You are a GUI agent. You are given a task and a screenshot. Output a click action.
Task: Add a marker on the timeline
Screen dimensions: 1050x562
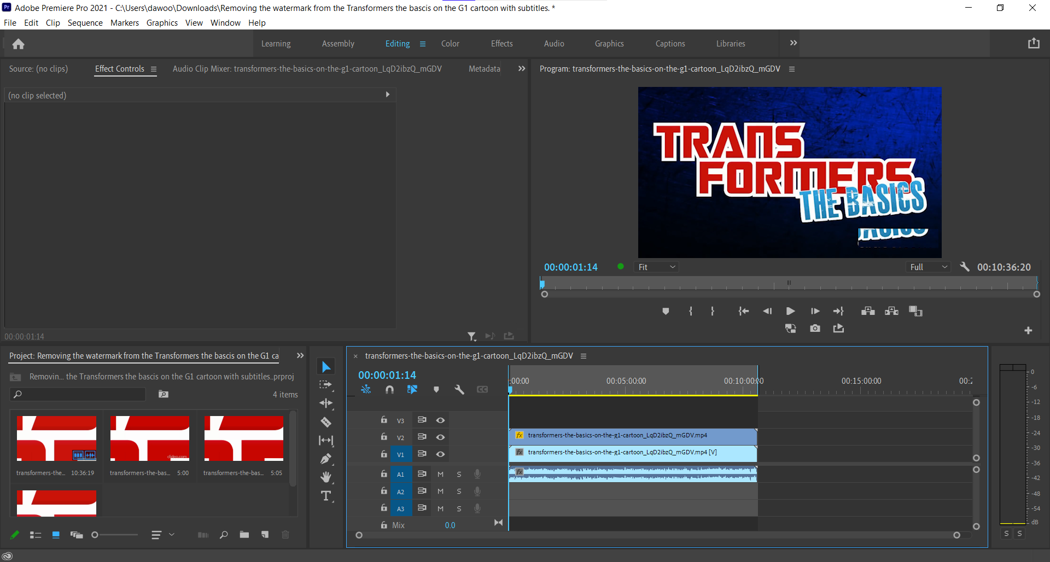436,389
